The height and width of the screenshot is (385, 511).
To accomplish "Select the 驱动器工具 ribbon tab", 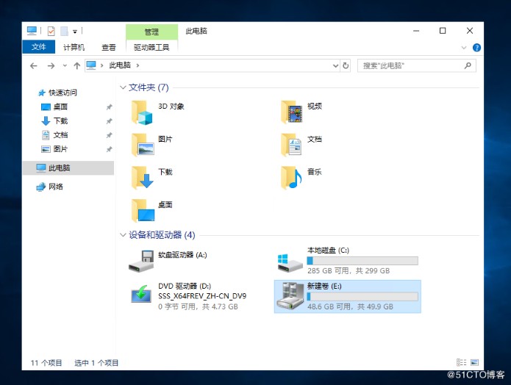I will coord(151,48).
